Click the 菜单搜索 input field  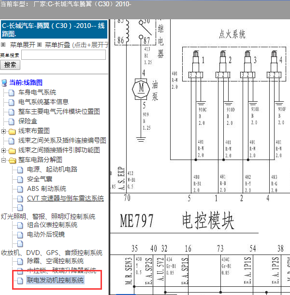coord(64,55)
